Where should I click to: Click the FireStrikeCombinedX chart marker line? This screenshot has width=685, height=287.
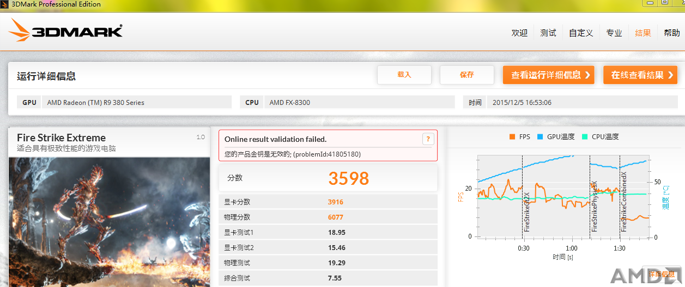pyautogui.click(x=620, y=197)
